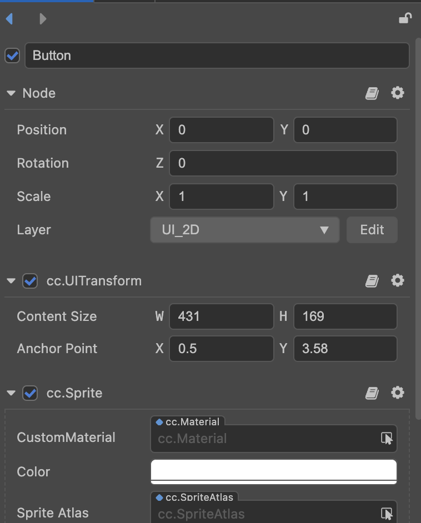Collapse the Node section
This screenshot has height=523, width=421.
11,93
